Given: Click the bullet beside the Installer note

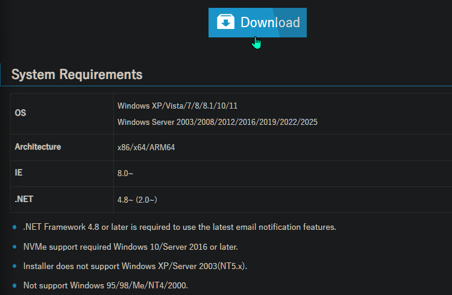Looking at the screenshot, I should click(x=14, y=266).
